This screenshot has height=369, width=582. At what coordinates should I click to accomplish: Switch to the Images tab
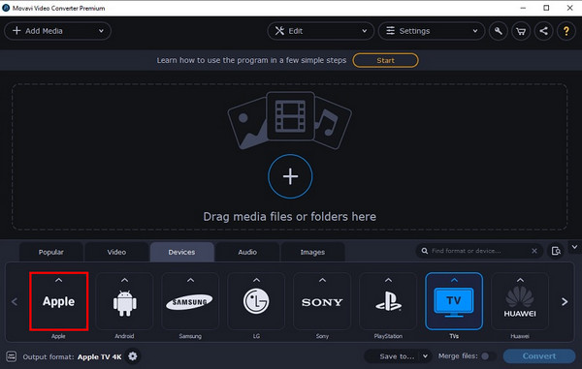coord(312,252)
